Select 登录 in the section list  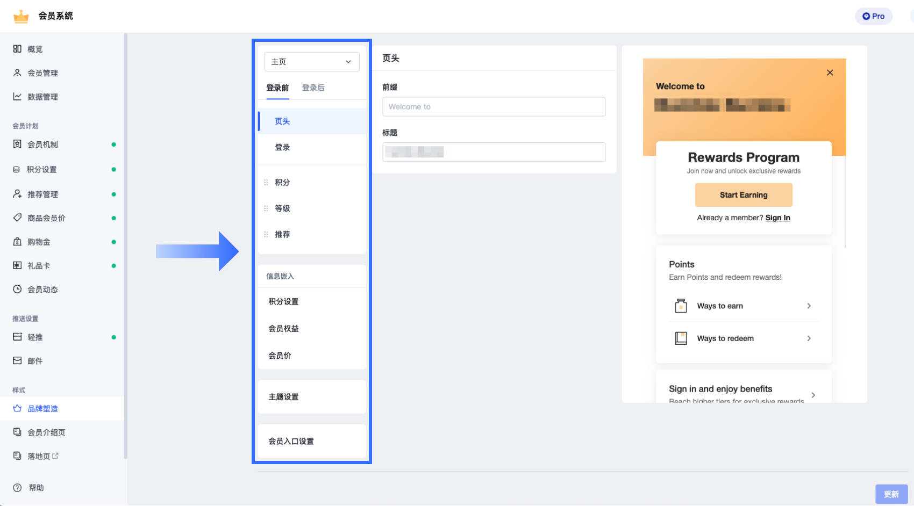pos(312,147)
